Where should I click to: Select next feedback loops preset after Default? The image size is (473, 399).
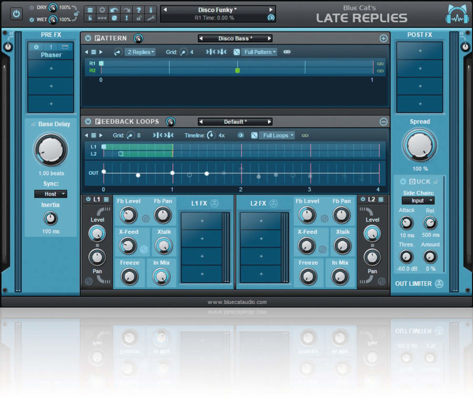pos(269,122)
